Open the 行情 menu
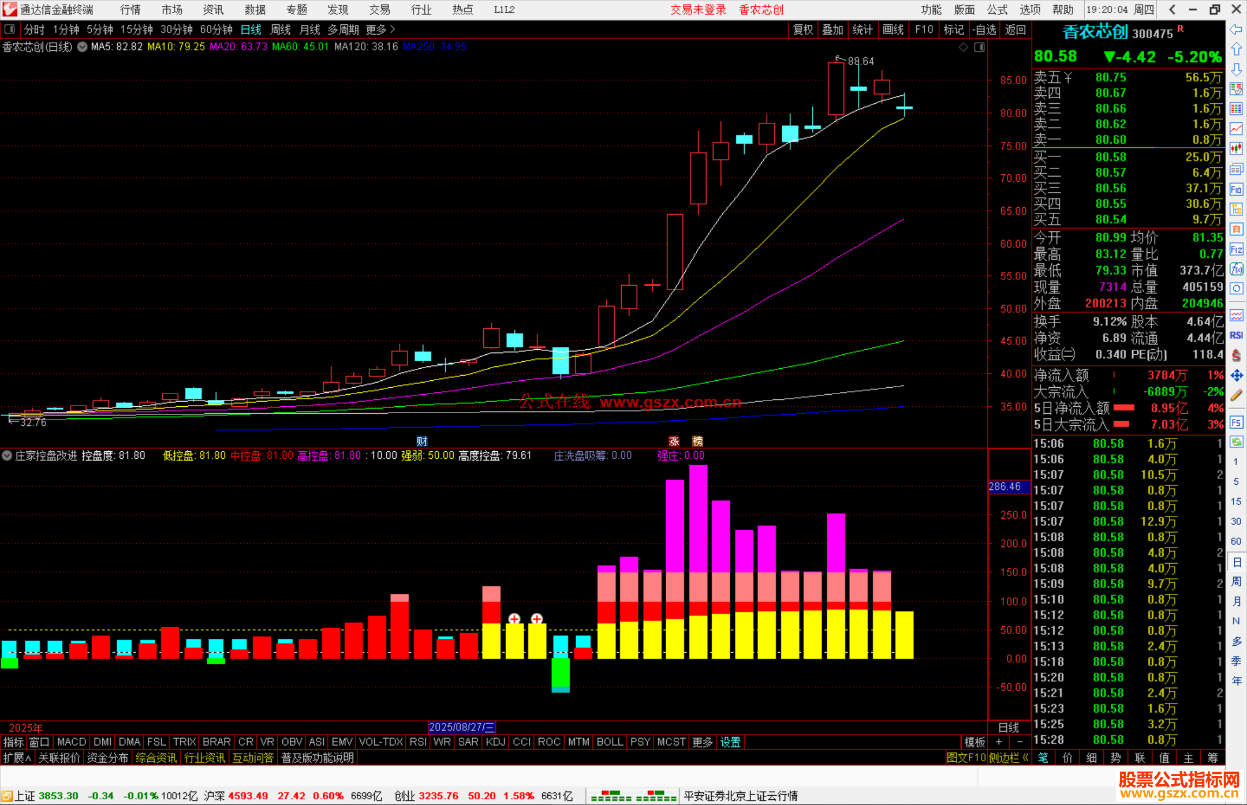 (130, 9)
